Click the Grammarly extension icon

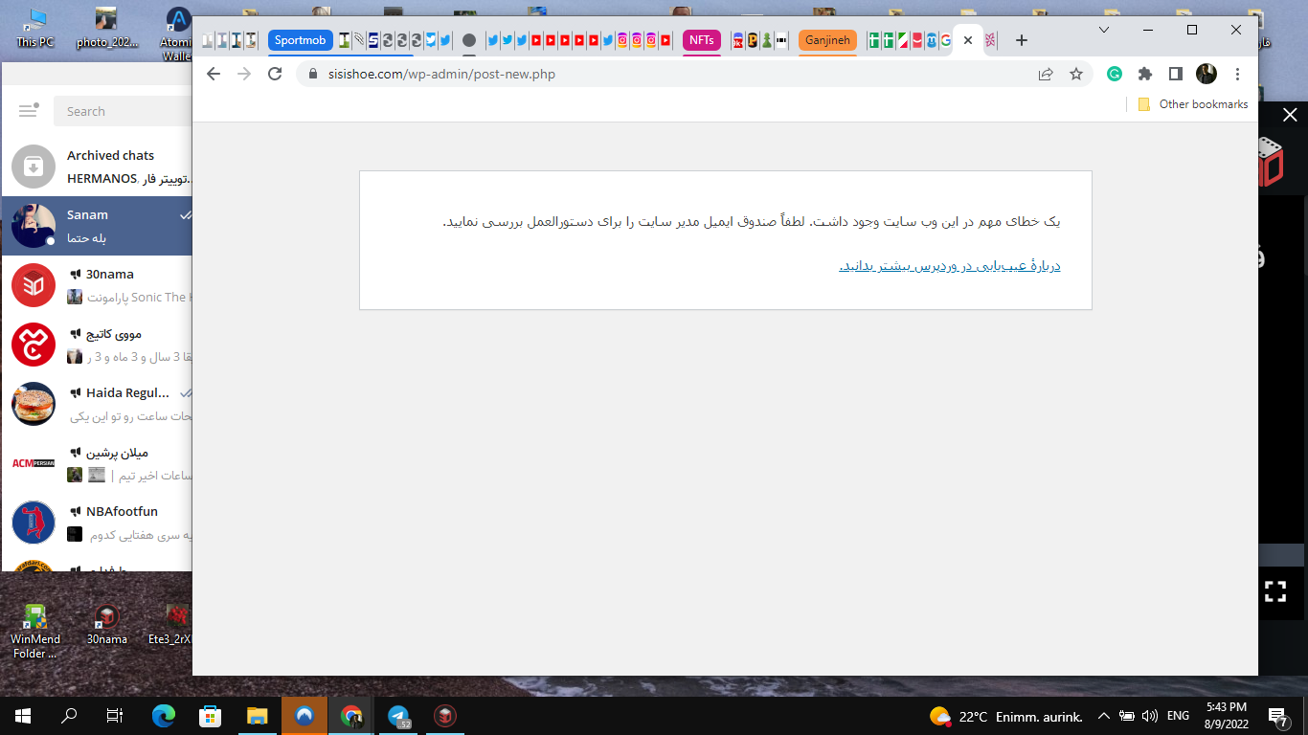pos(1115,74)
